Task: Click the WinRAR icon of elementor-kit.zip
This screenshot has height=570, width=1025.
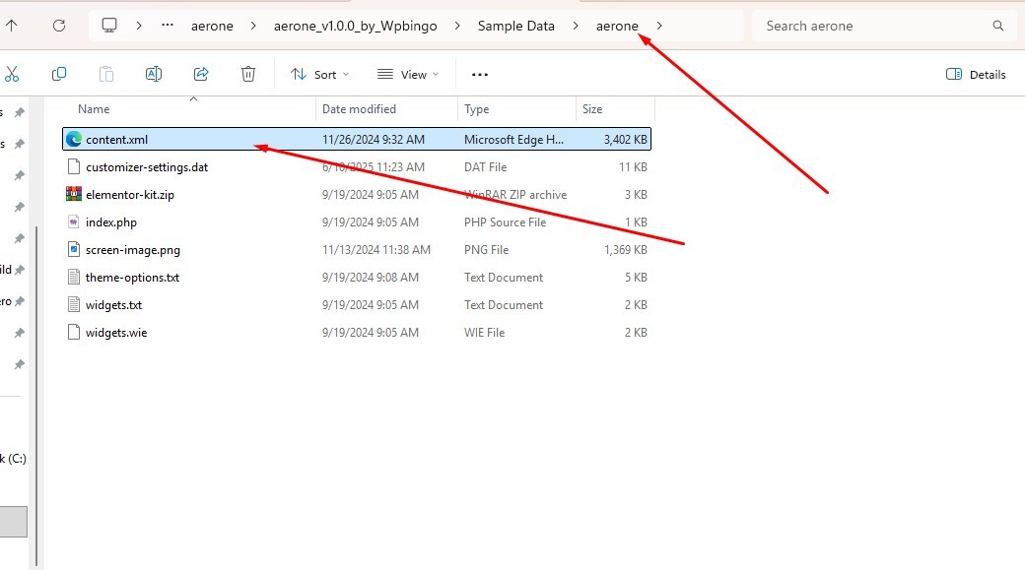Action: (x=74, y=194)
